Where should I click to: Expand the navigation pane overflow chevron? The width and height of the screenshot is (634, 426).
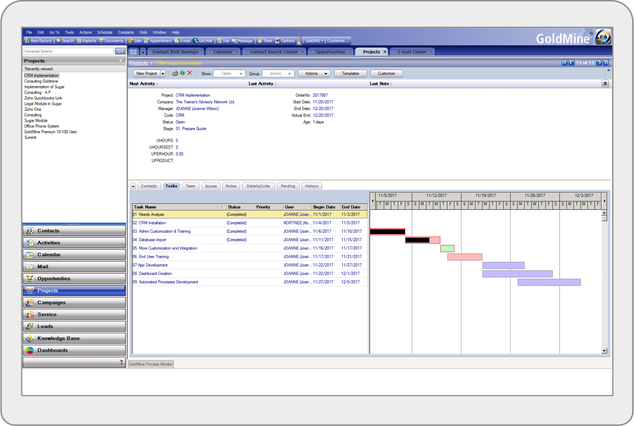[x=121, y=362]
